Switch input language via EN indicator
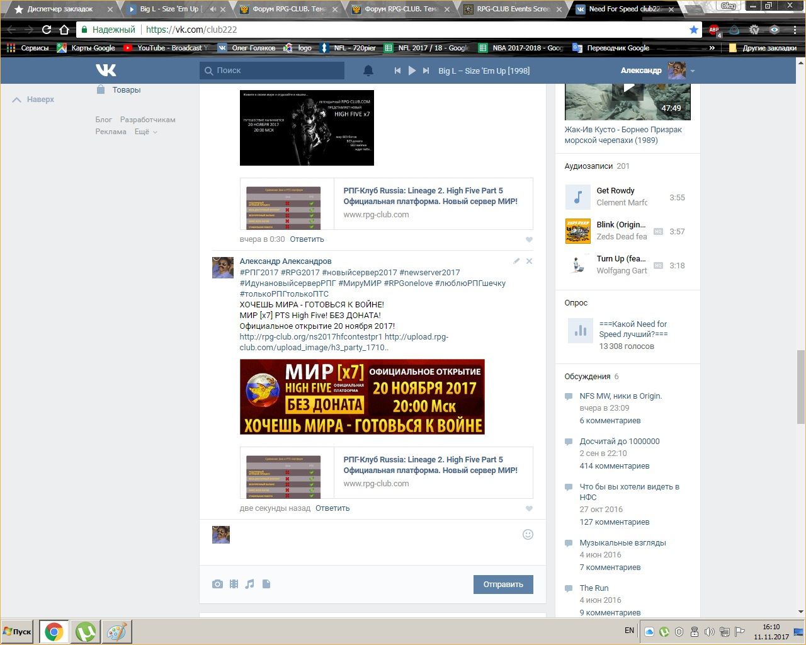Screen dimensions: 806x645 [629, 631]
